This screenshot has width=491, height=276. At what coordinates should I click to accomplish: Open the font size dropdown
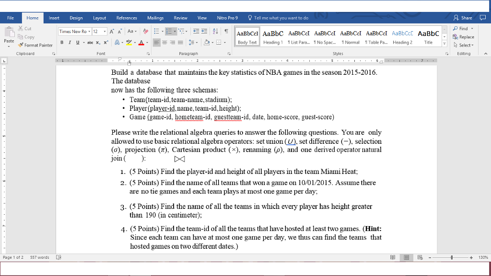[x=104, y=31]
